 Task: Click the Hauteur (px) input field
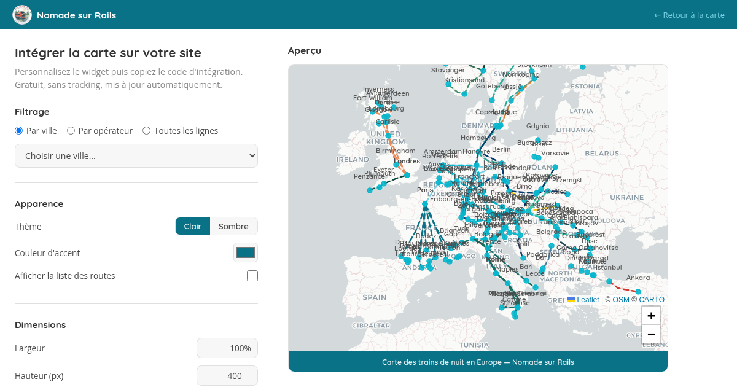227,376
